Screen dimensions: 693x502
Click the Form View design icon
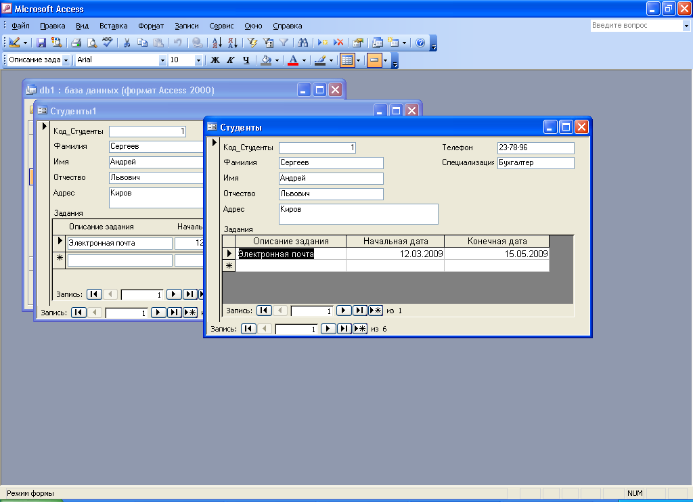15,43
